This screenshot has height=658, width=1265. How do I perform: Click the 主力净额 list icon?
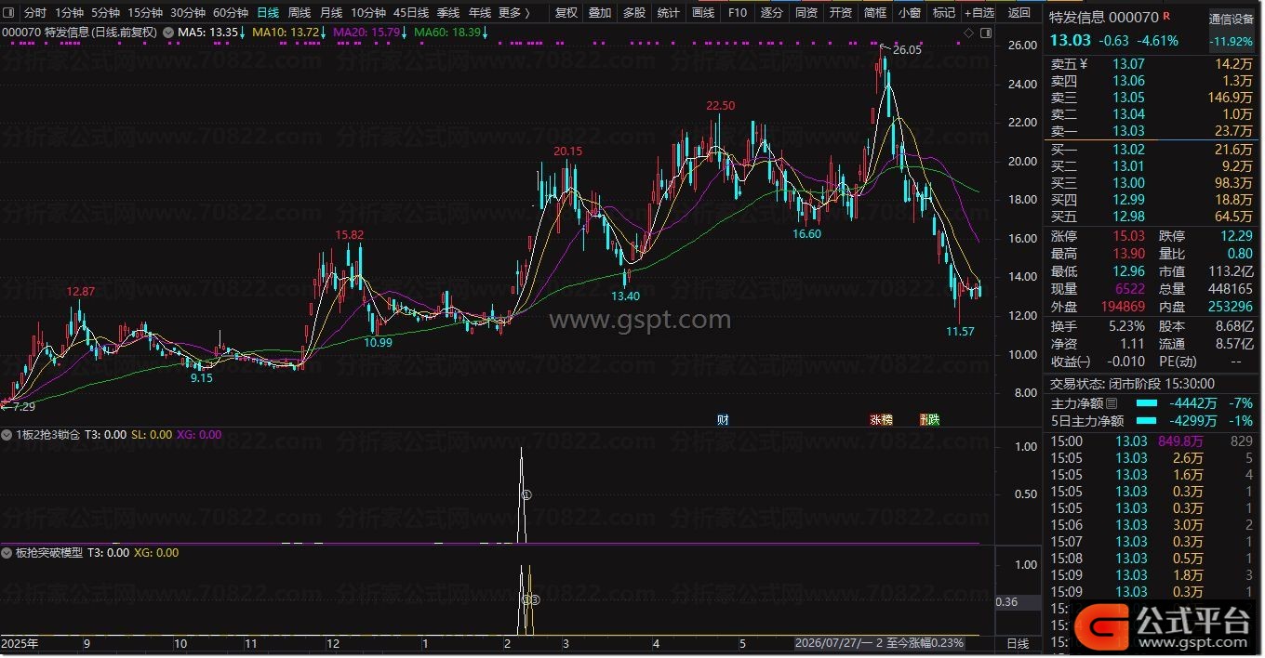1112,404
